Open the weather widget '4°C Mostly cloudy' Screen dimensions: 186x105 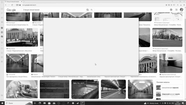[x=151, y=103]
